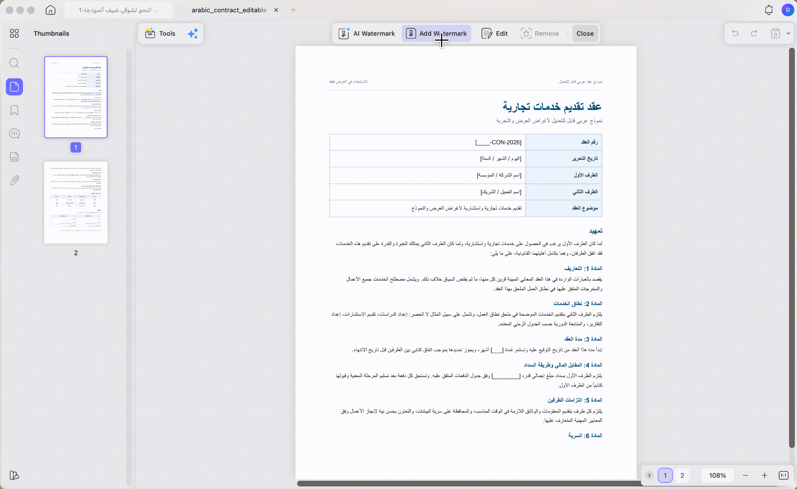
Task: Open the Tools menu button
Action: point(160,33)
